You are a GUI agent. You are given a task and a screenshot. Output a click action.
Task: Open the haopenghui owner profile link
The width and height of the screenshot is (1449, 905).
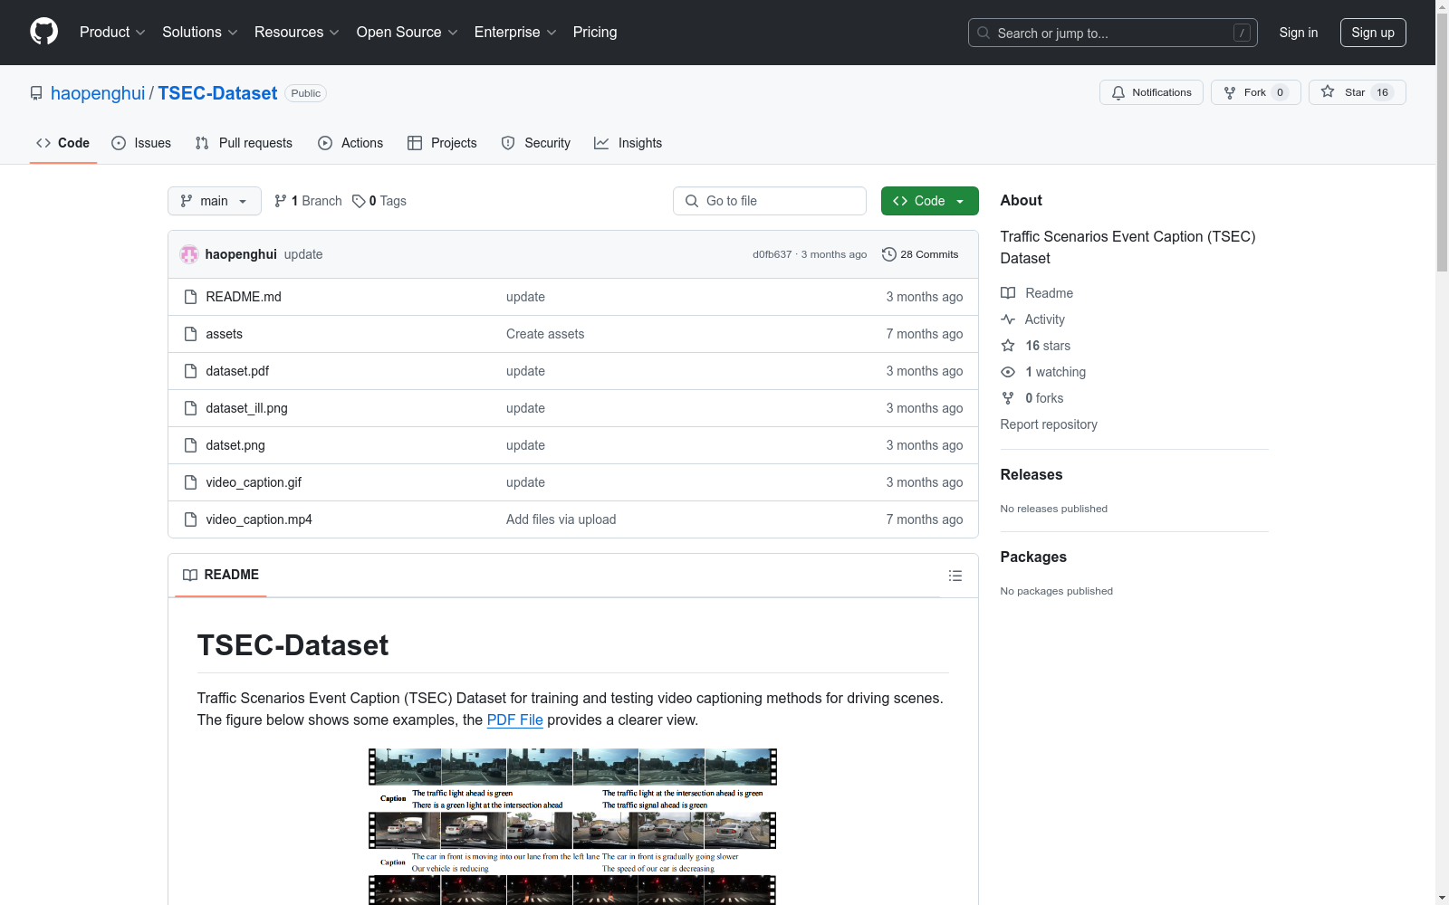(98, 93)
